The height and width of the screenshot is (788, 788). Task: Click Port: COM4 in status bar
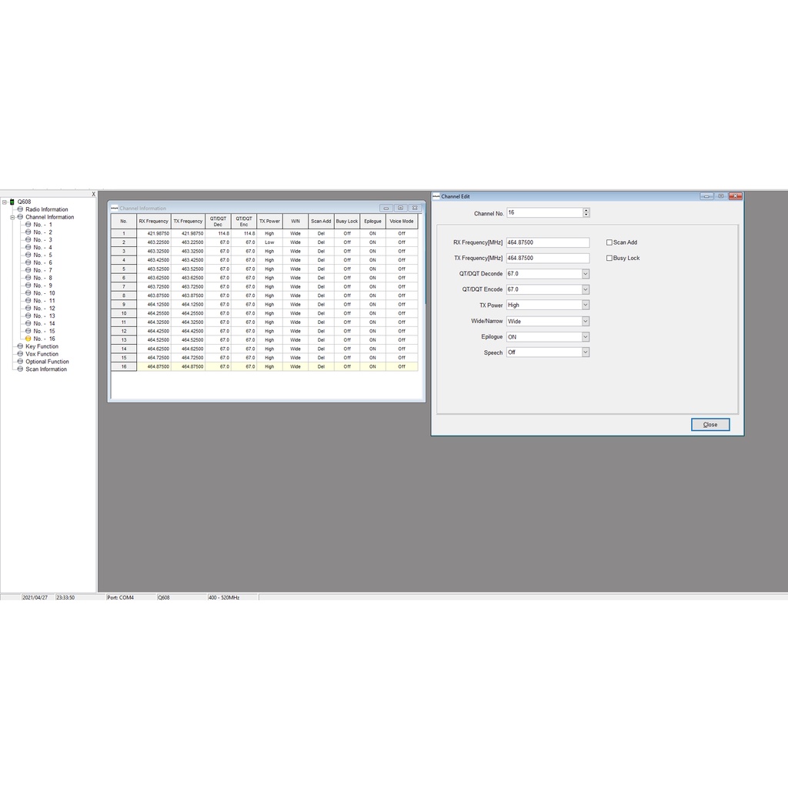point(121,597)
